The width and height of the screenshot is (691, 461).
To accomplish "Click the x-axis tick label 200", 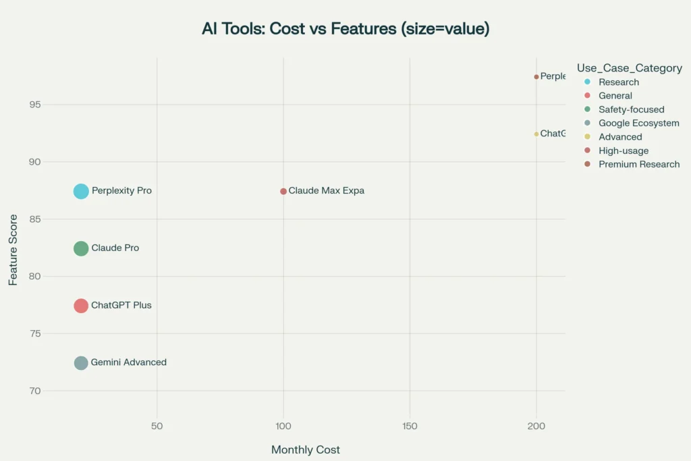I will point(536,426).
